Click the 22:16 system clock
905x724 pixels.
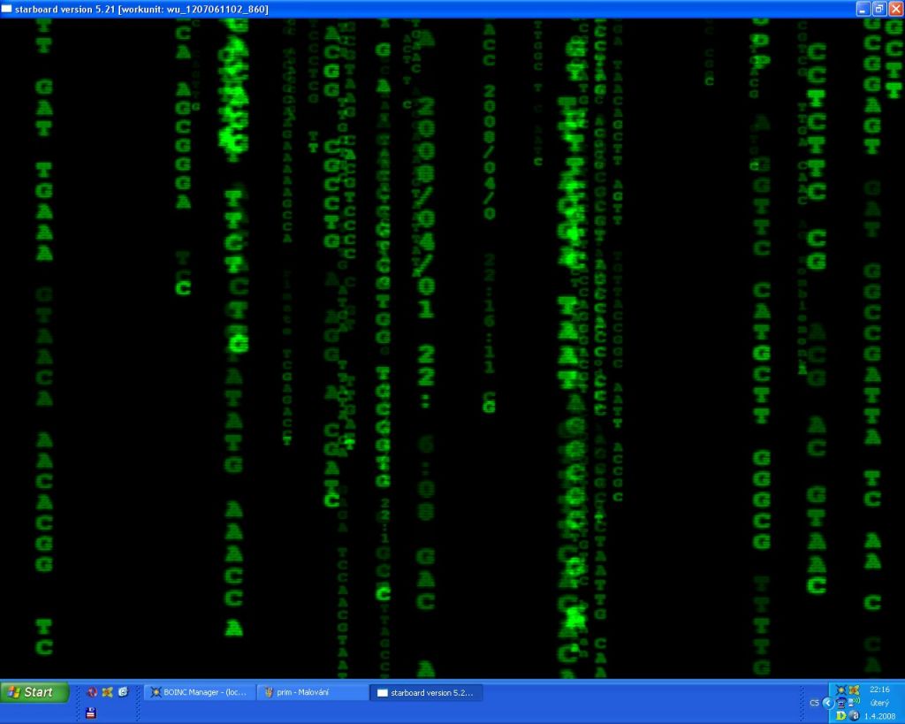(879, 690)
